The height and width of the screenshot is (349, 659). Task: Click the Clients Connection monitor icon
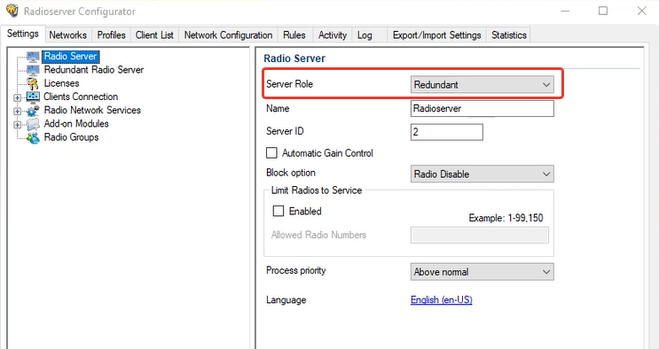(33, 97)
